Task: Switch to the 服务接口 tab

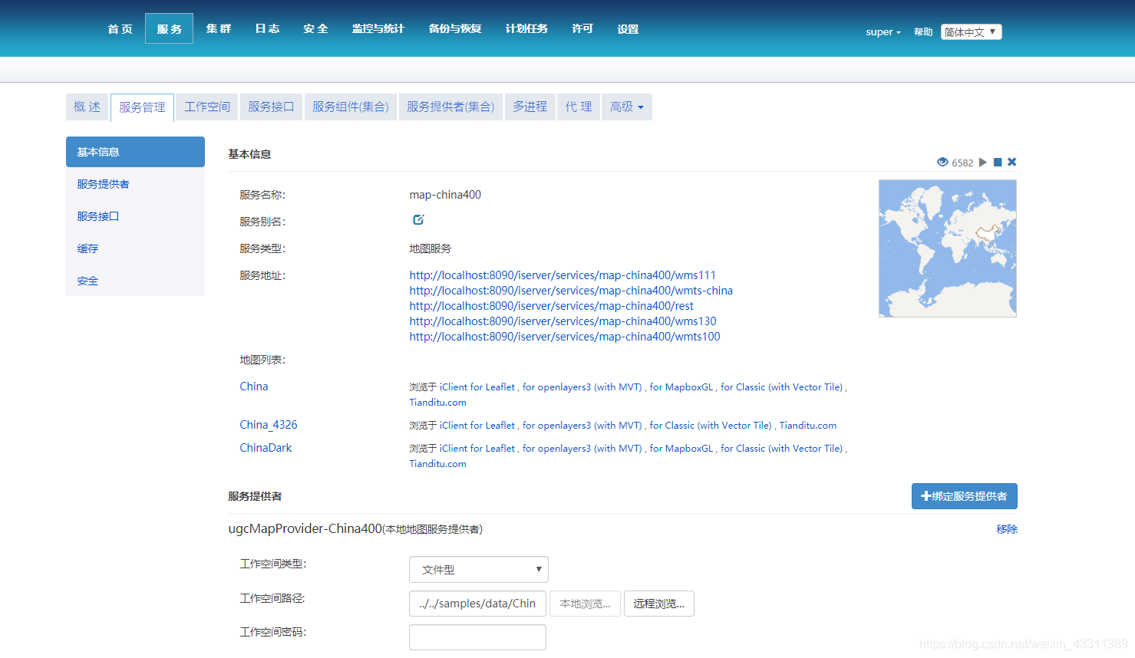Action: tap(271, 107)
